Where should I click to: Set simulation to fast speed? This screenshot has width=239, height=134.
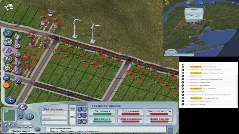26,127
